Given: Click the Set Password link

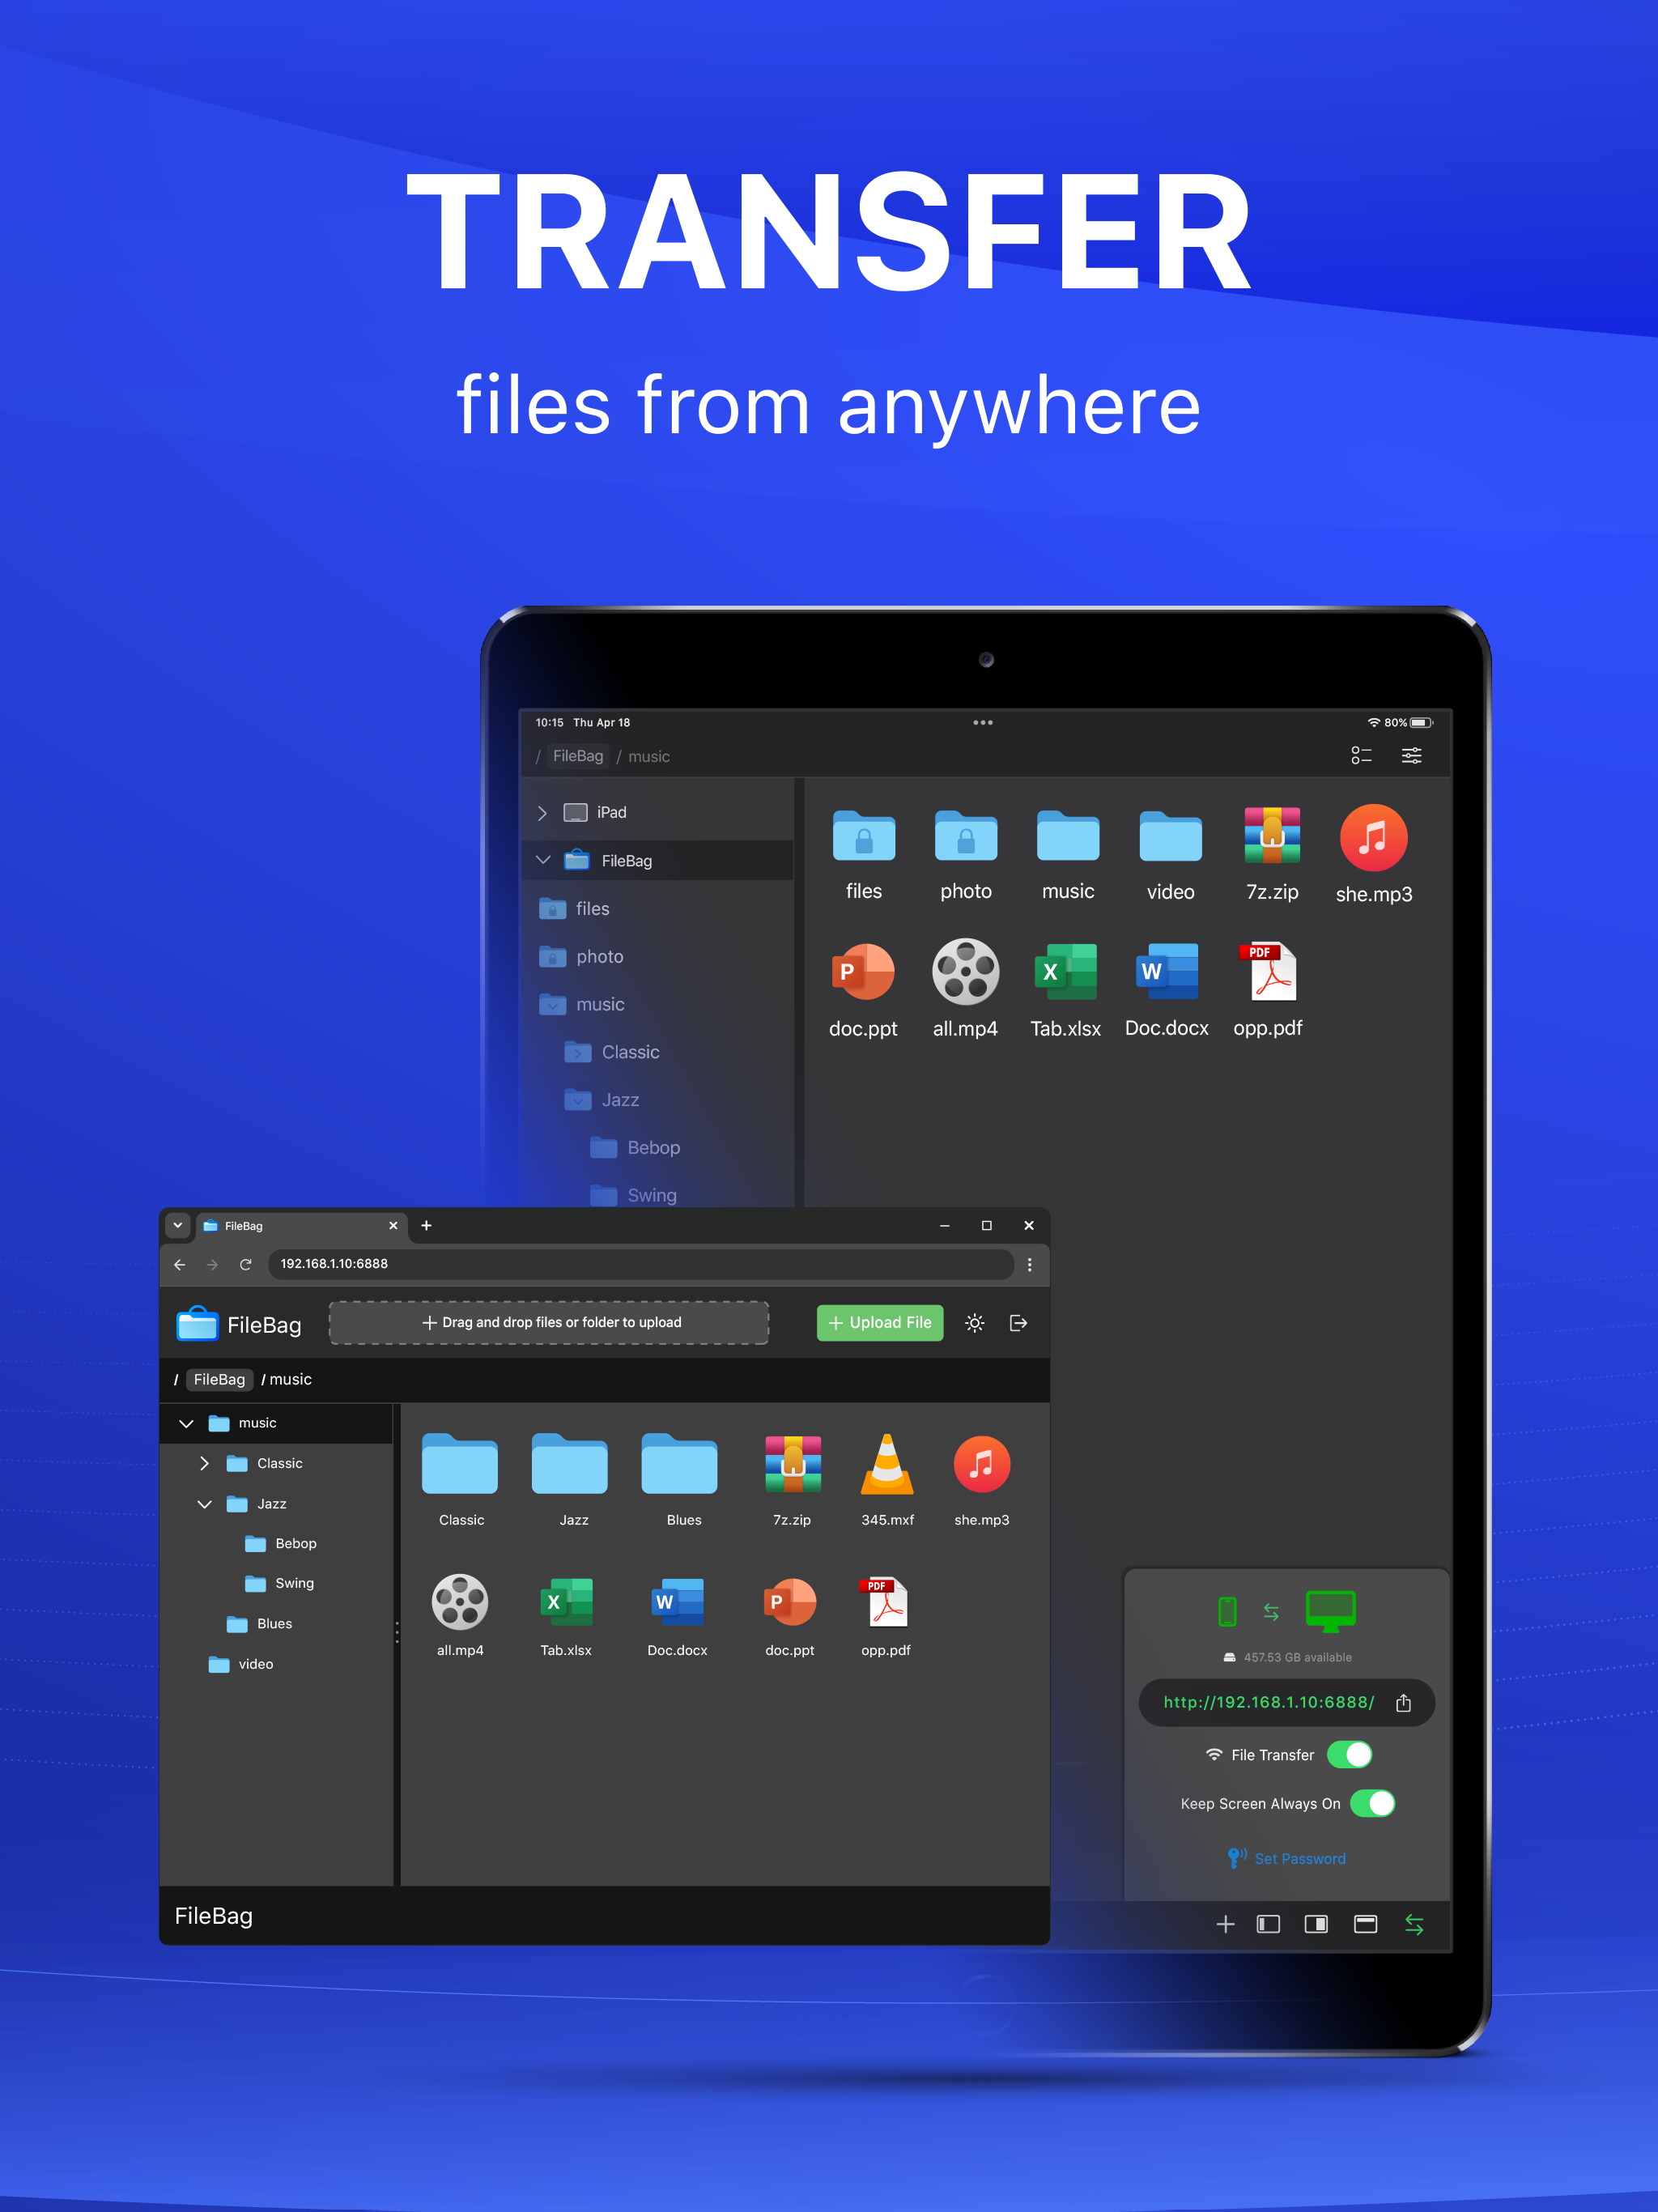Looking at the screenshot, I should (x=1287, y=1858).
